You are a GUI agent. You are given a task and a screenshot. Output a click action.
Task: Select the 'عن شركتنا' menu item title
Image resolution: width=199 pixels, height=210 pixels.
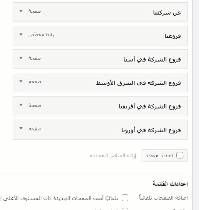coord(167,13)
